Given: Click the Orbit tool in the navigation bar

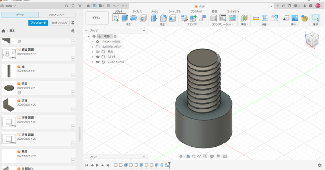Looking at the screenshot, I should [x=181, y=156].
